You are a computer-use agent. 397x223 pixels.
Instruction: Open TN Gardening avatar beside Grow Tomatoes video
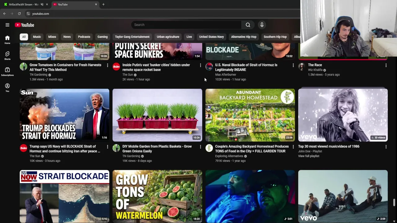click(24, 67)
